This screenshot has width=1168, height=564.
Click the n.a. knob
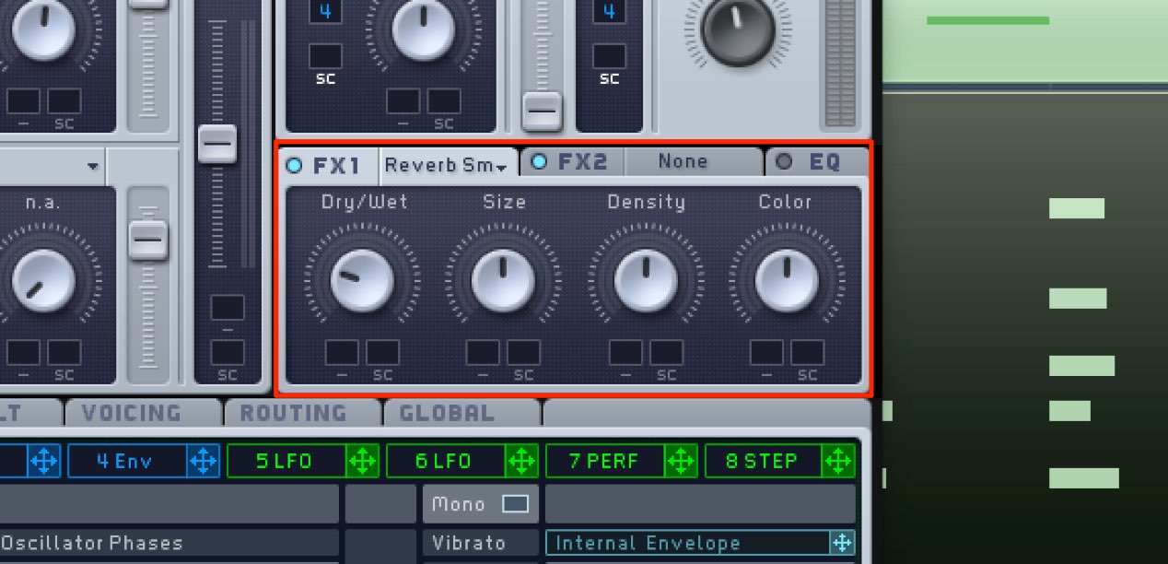click(42, 281)
